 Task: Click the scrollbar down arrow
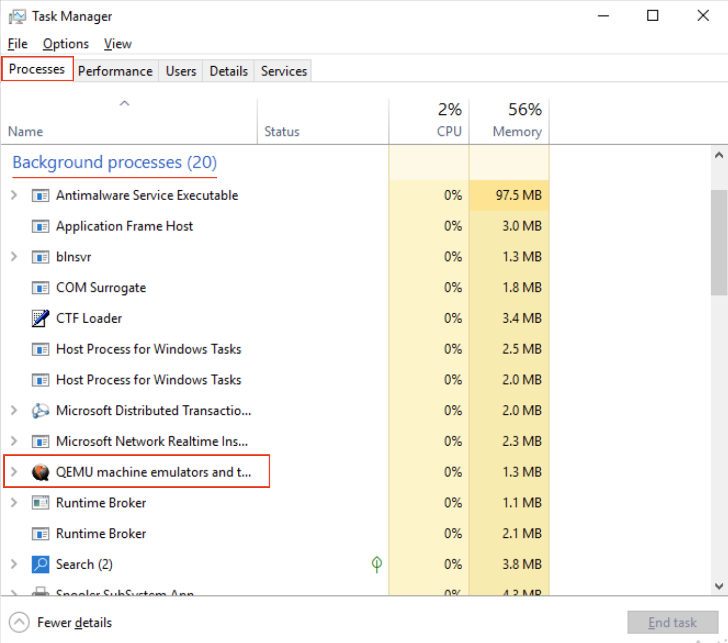(719, 586)
